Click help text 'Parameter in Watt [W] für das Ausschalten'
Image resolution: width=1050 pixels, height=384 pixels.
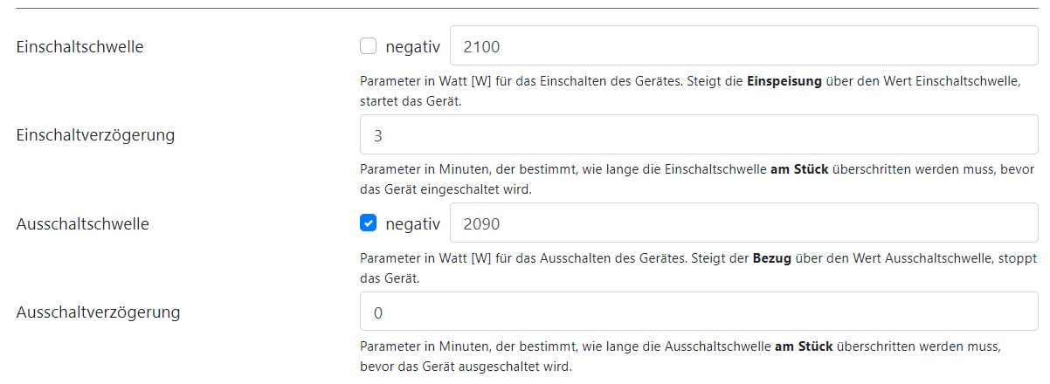pos(489,258)
